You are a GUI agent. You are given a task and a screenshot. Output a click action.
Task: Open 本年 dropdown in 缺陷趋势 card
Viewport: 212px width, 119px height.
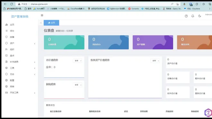click(x=78, y=85)
